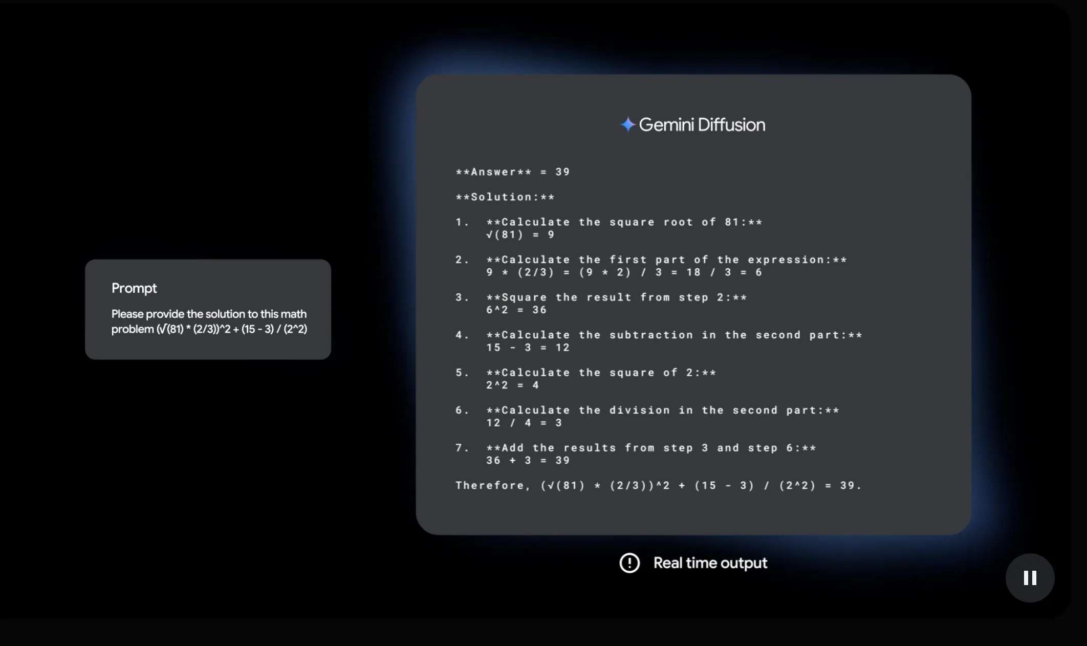Screen dimensions: 1087x646
Task: Click the Answer = 39 line
Action: click(512, 172)
